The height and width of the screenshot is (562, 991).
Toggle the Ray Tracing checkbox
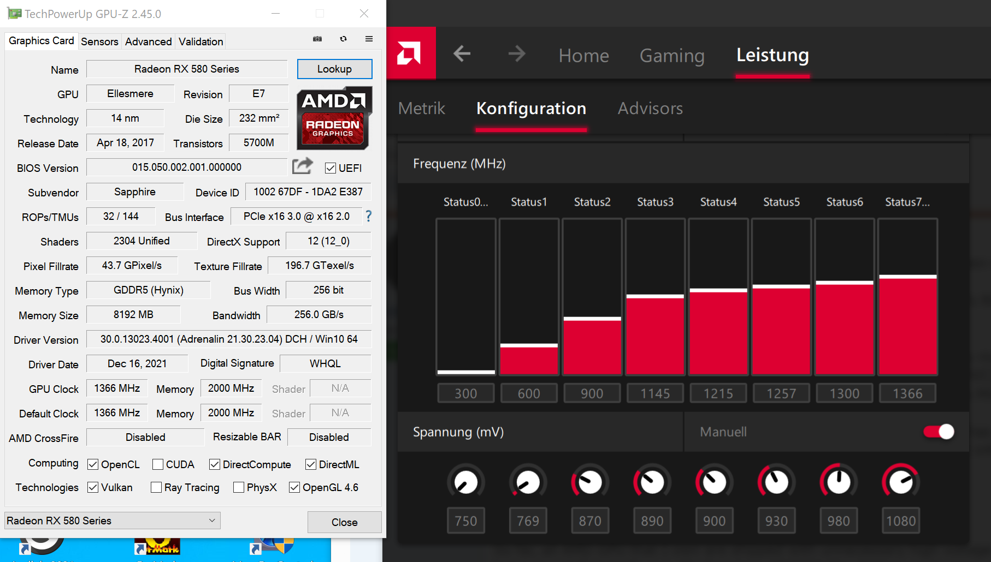click(156, 487)
